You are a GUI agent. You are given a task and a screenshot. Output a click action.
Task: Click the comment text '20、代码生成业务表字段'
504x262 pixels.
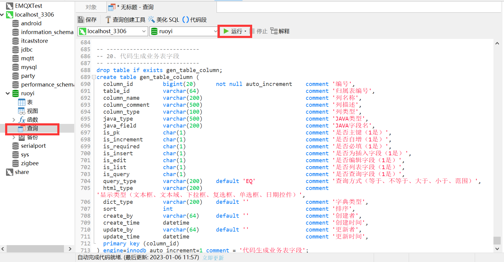pyautogui.click(x=143, y=56)
